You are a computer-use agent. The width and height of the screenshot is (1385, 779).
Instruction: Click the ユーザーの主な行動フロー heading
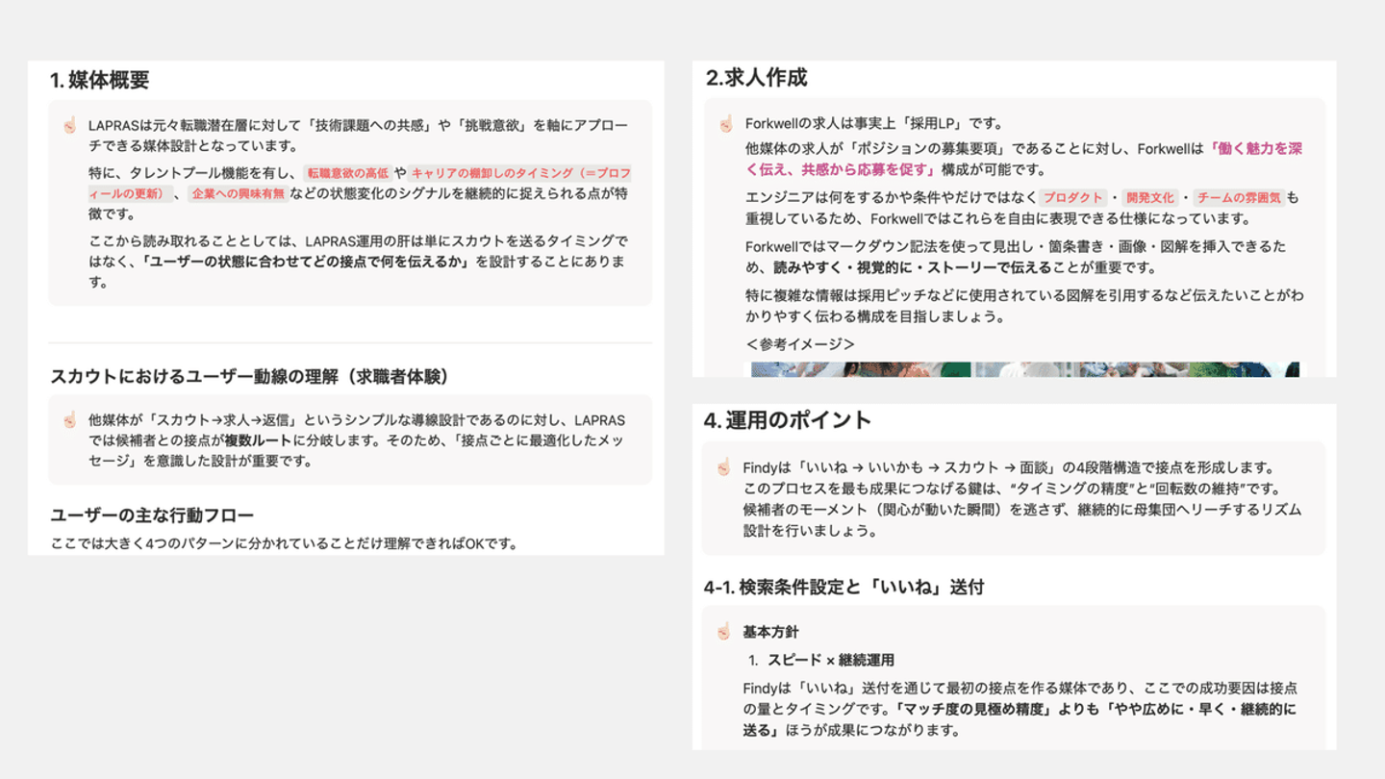coord(152,515)
